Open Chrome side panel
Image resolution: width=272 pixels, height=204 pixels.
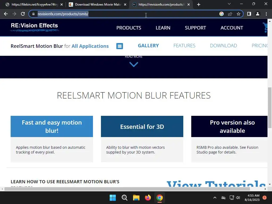click(x=249, y=14)
